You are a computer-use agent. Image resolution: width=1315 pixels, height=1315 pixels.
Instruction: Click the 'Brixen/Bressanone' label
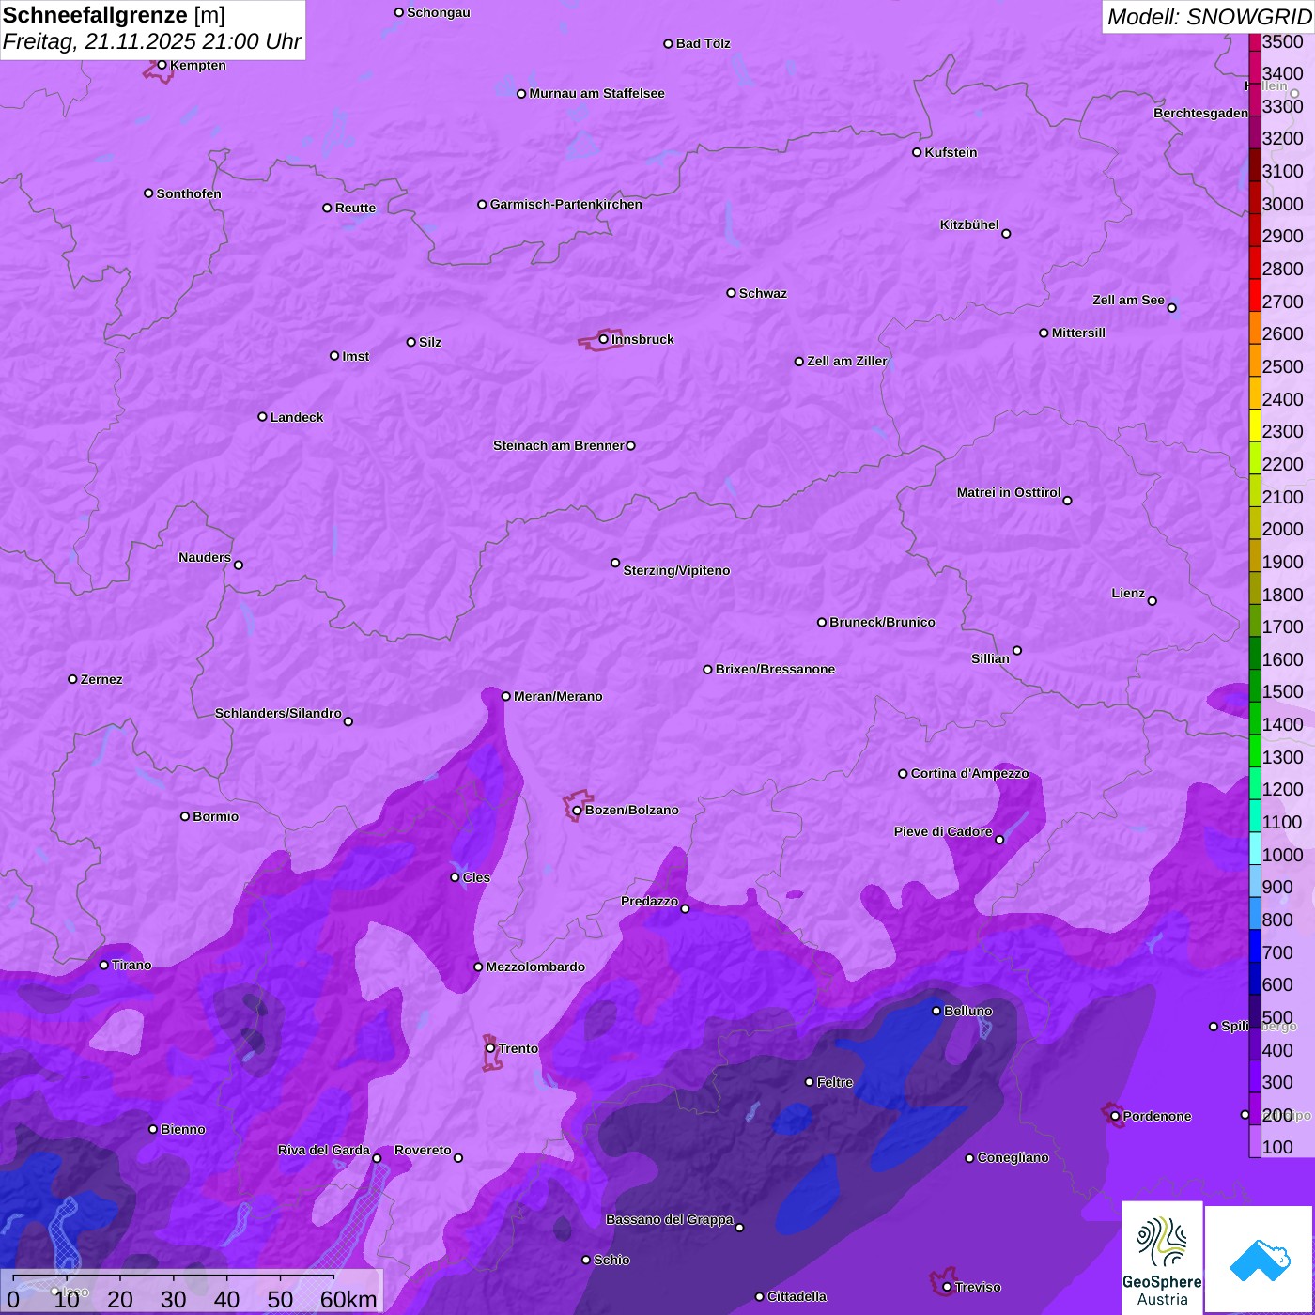coord(775,669)
